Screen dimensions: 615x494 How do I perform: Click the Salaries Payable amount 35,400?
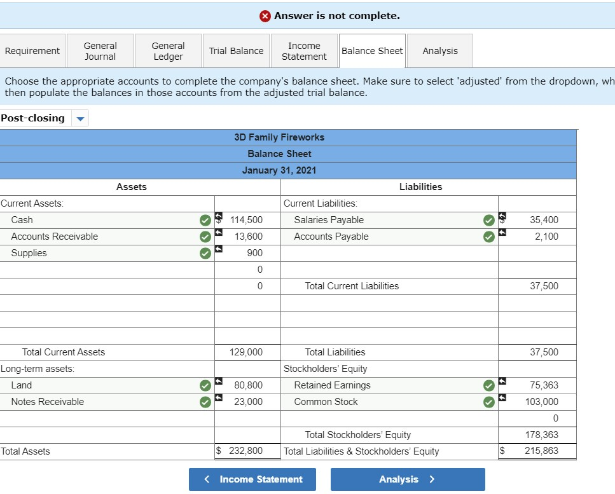point(537,221)
